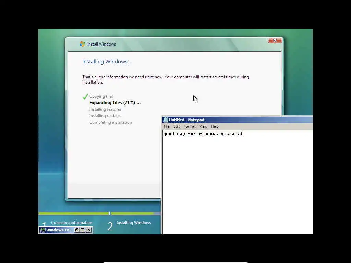Click the 'Installing updates' step text
The image size is (351, 263).
(x=105, y=116)
